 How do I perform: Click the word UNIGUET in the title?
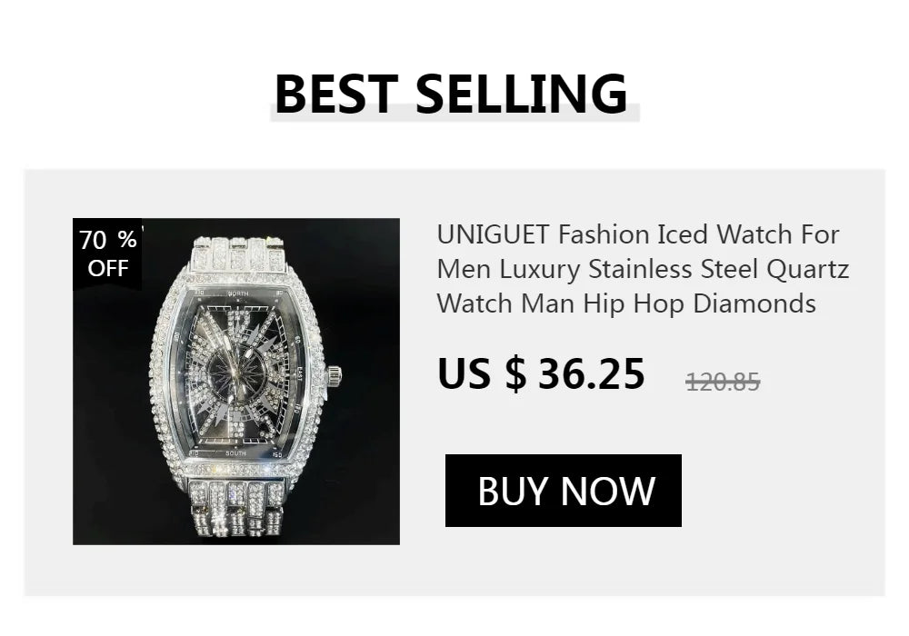(x=493, y=234)
